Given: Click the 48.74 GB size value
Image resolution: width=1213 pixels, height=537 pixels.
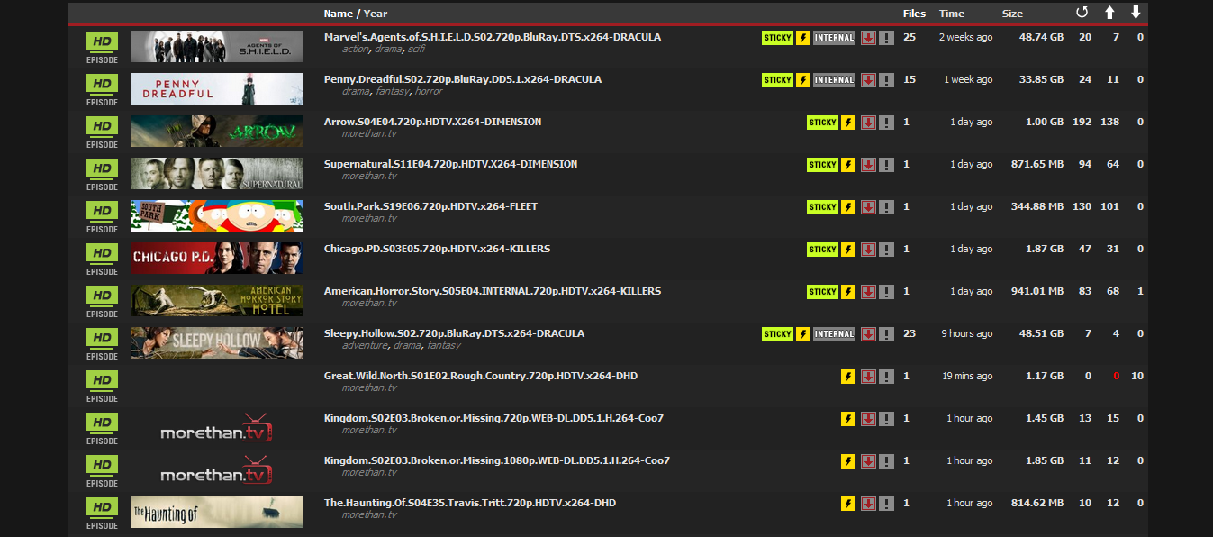Looking at the screenshot, I should pos(1041,38).
